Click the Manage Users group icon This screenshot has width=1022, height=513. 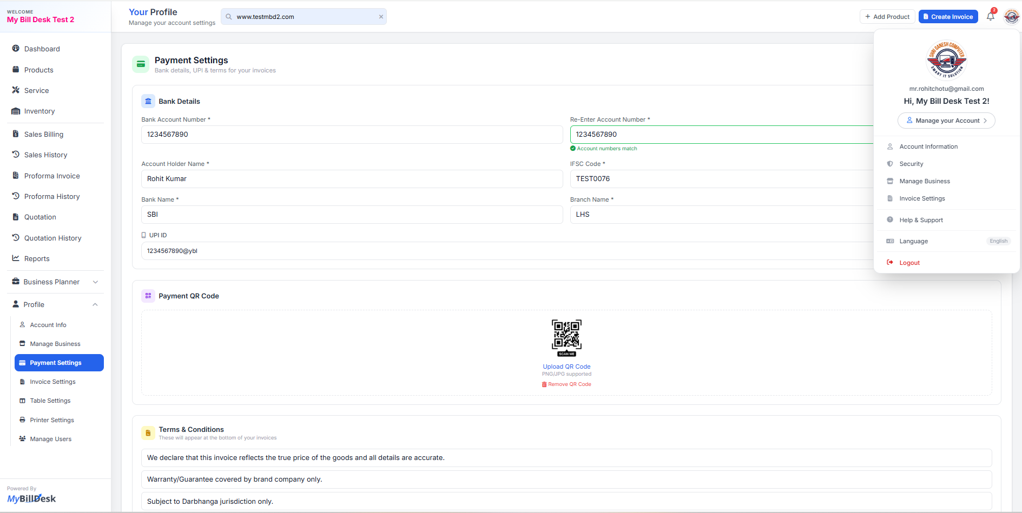22,438
